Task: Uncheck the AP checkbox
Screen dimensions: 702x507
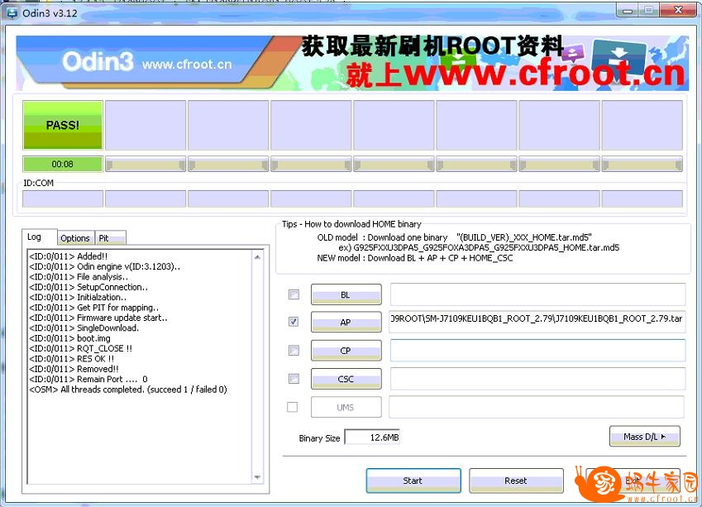Action: (294, 322)
